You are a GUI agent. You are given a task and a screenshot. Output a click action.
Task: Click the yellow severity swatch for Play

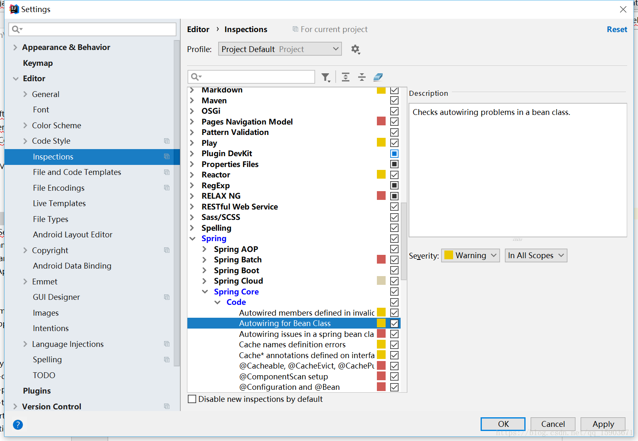click(x=381, y=143)
